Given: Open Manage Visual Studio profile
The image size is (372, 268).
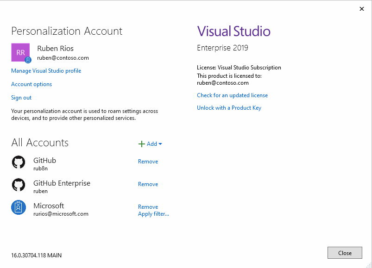Looking at the screenshot, I should [x=46, y=71].
